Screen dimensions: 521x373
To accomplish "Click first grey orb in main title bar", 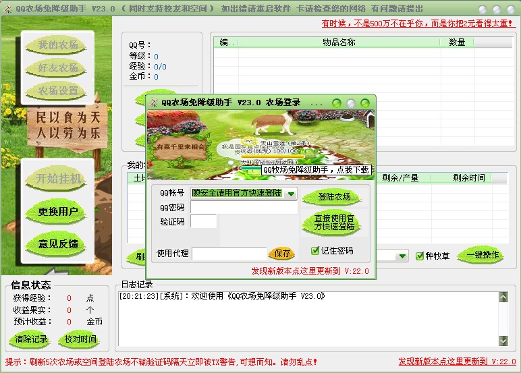I will (483, 9).
